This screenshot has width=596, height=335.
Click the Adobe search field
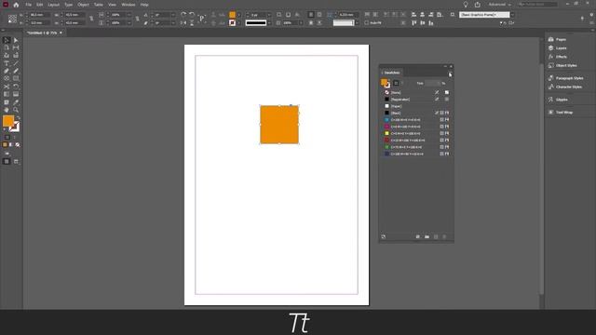pyautogui.click(x=537, y=4)
